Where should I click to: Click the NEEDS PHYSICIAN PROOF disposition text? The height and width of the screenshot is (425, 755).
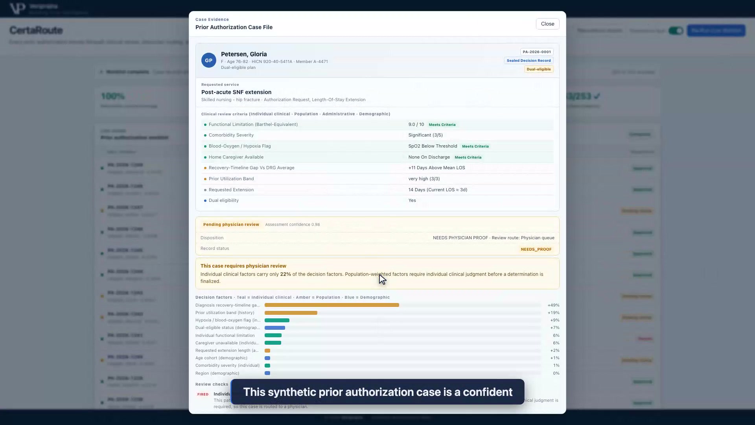[x=460, y=238]
